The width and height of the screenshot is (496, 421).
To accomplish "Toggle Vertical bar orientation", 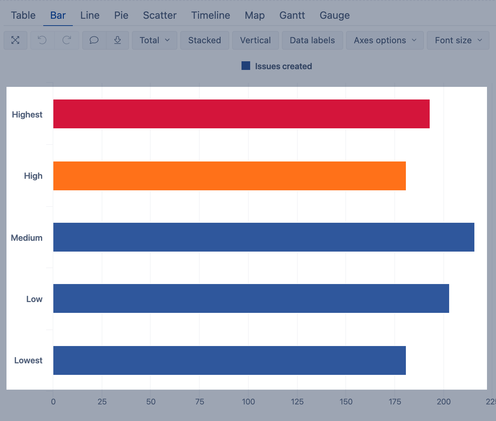I will click(255, 40).
